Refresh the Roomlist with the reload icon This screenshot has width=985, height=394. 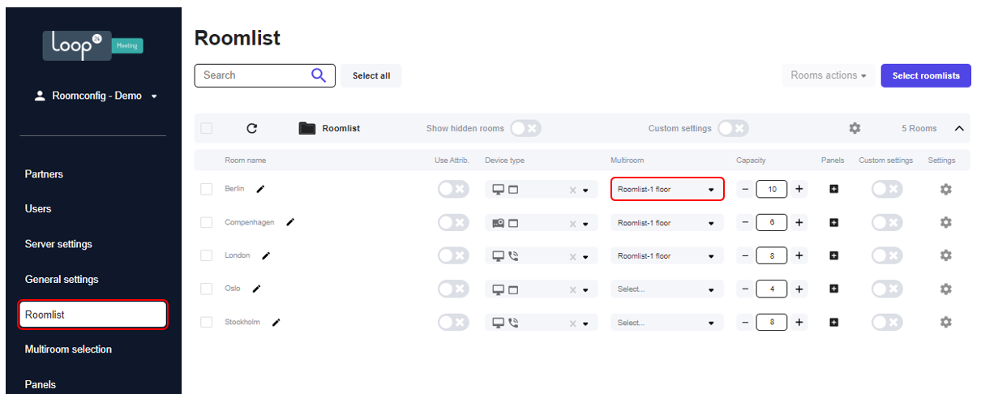pos(251,128)
